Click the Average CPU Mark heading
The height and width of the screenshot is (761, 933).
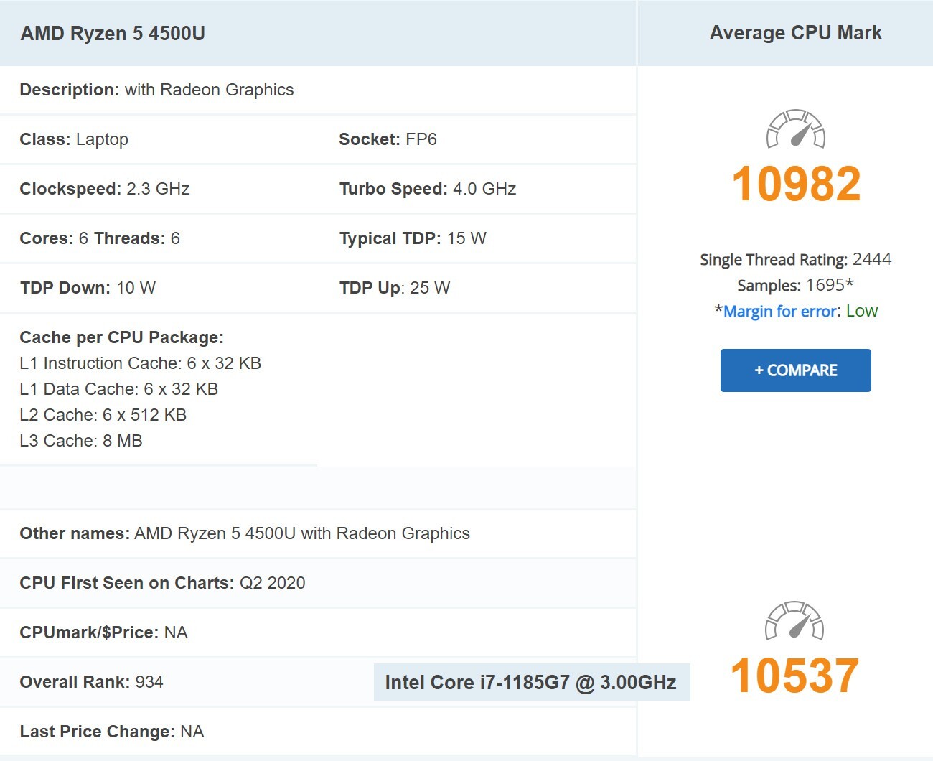coord(796,33)
